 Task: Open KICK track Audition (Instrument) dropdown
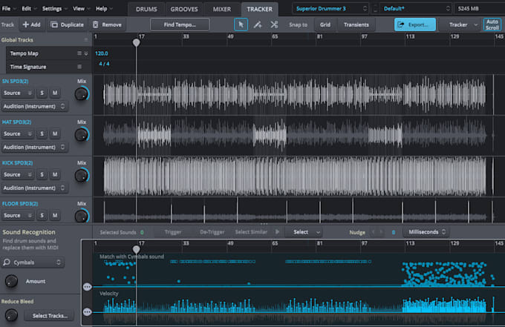(34, 188)
